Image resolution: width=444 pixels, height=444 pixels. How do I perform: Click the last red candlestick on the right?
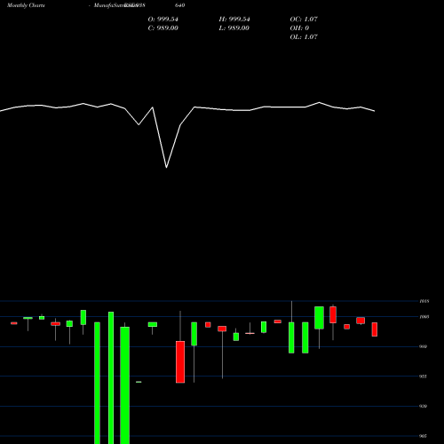pos(375,329)
